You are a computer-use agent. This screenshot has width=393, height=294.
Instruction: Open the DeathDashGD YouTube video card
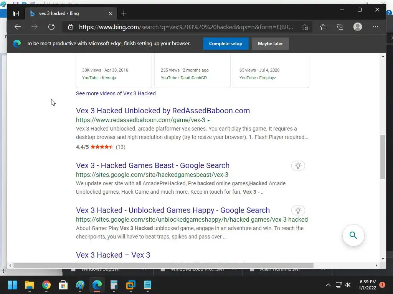[x=193, y=70]
